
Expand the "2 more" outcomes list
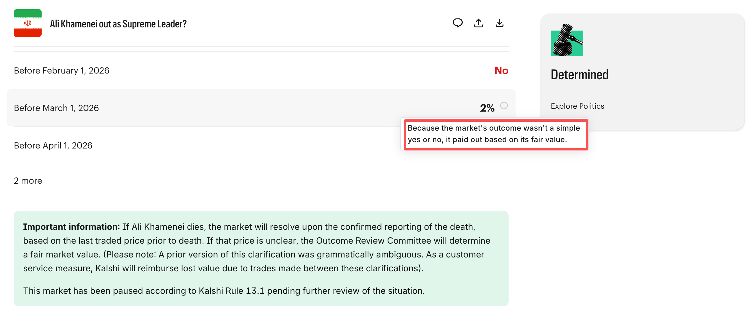point(28,181)
